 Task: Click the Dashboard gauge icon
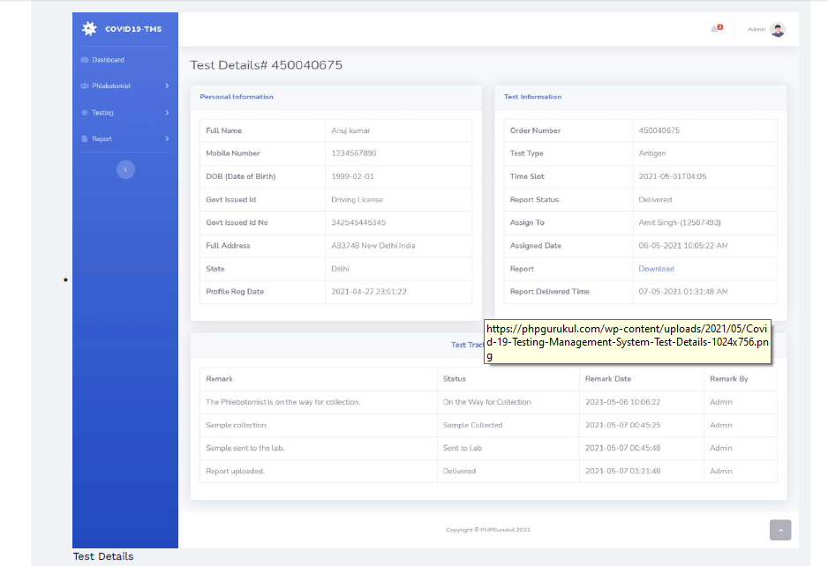tap(85, 60)
